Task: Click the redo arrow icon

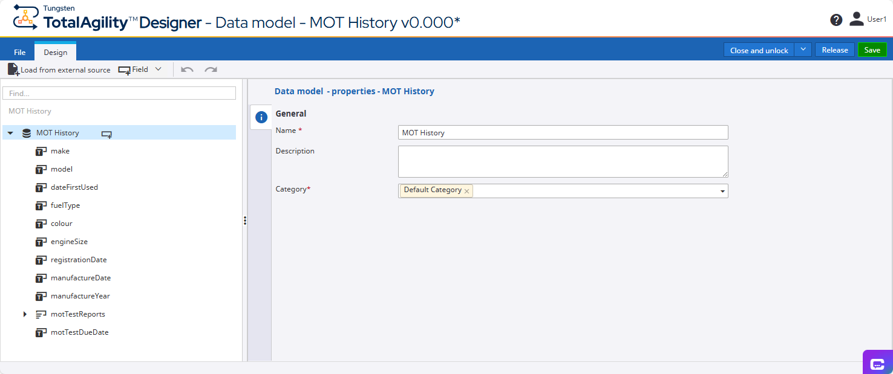Action: click(x=211, y=69)
